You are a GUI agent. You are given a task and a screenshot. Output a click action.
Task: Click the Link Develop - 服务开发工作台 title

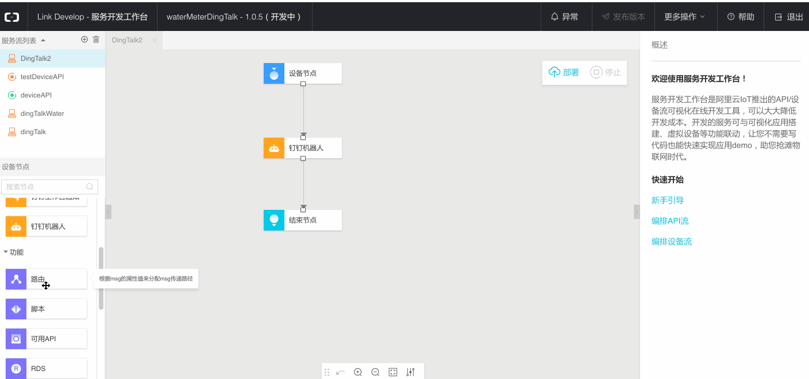point(93,17)
